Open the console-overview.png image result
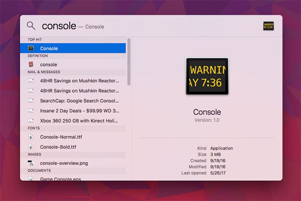The width and height of the screenshot is (301, 201). [73, 163]
